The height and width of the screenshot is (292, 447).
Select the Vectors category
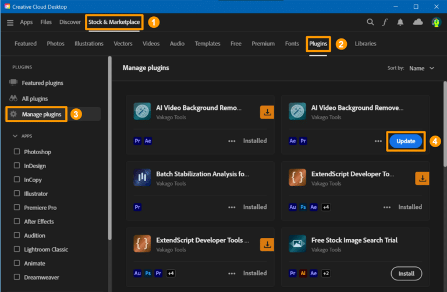click(x=123, y=44)
